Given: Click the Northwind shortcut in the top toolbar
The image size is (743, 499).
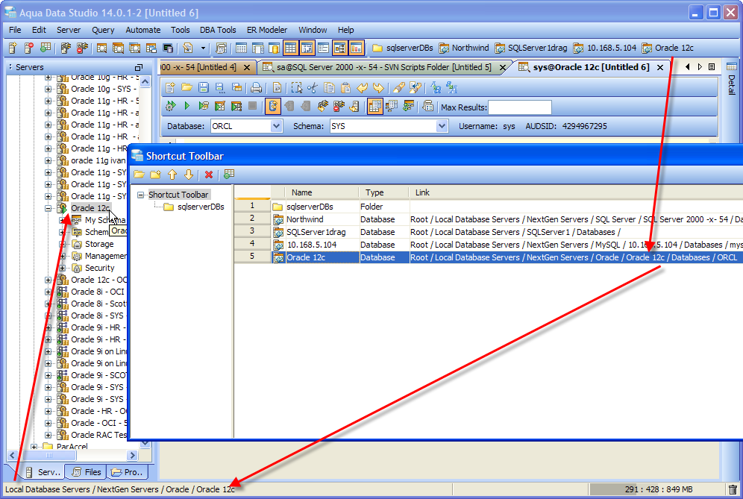Looking at the screenshot, I should click(464, 48).
